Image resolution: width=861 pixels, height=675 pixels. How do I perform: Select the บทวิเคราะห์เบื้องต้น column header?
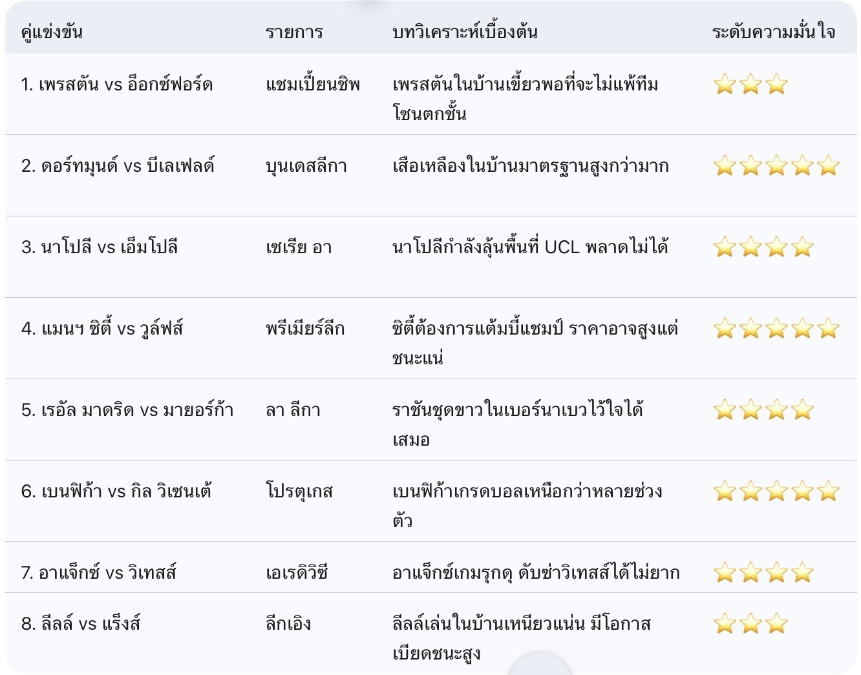[x=465, y=32]
